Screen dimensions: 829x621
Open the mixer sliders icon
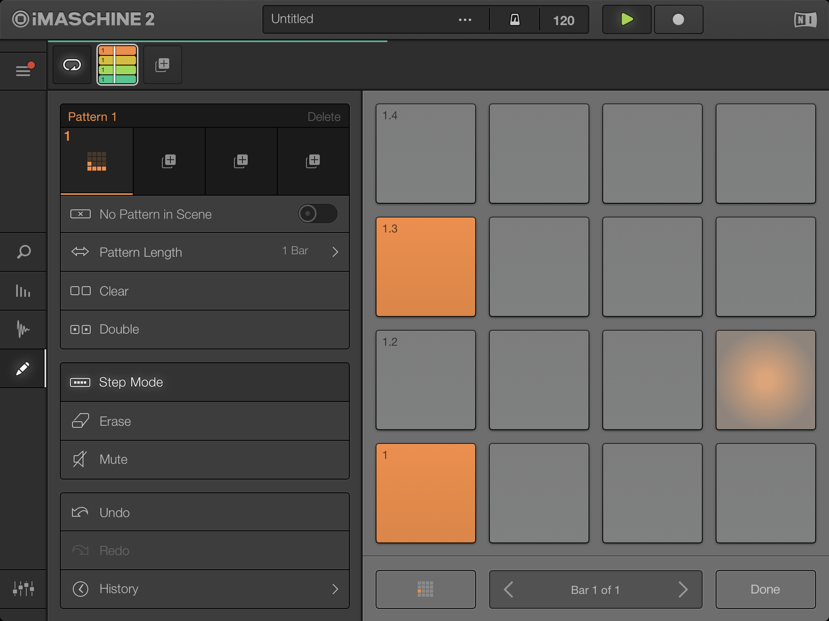[x=23, y=589]
